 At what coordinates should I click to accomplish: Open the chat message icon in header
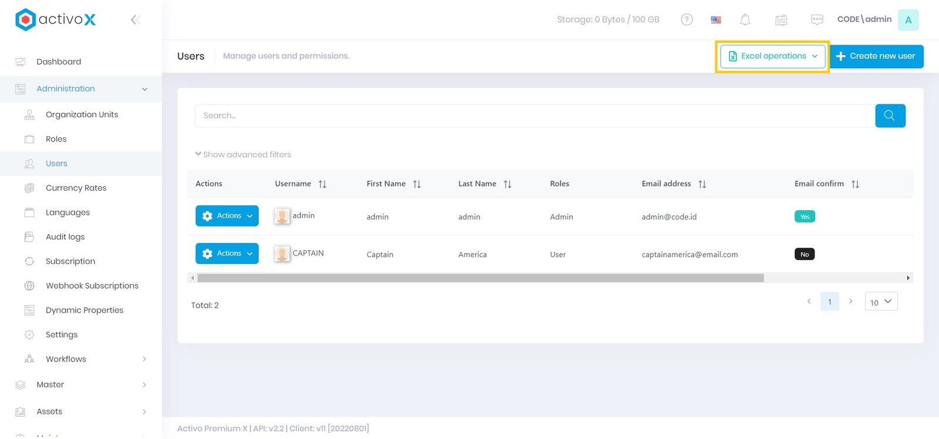tap(816, 20)
